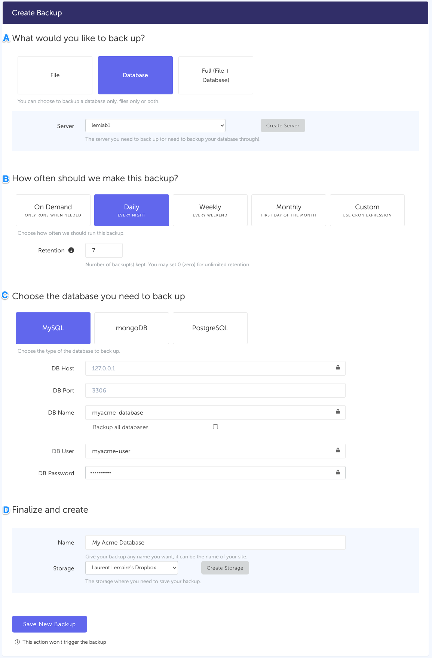Click the Create Server button
Image resolution: width=432 pixels, height=658 pixels.
(283, 125)
